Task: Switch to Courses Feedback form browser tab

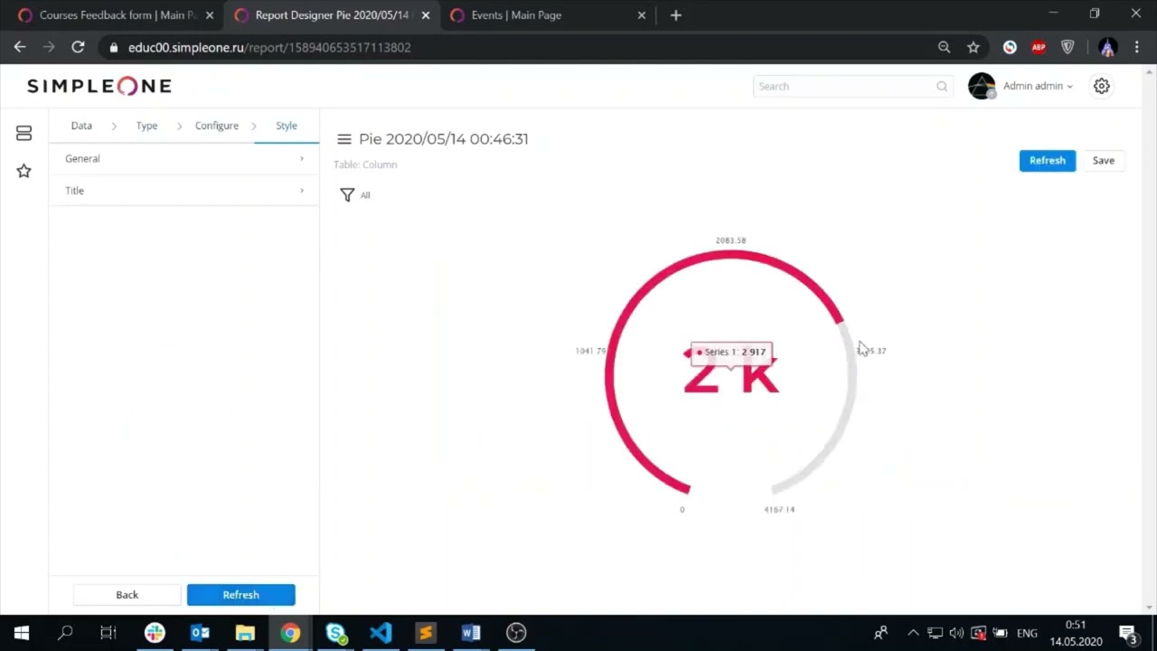Action: pos(116,15)
